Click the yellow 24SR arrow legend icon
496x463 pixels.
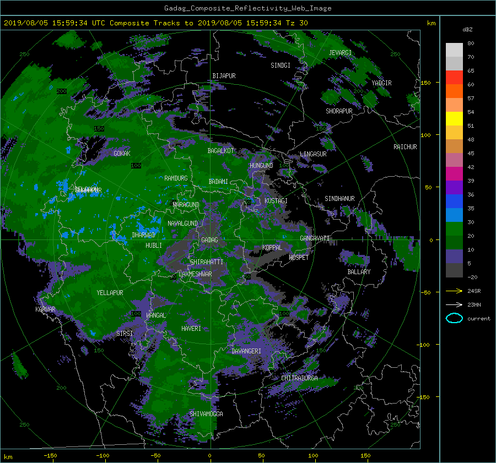click(454, 291)
